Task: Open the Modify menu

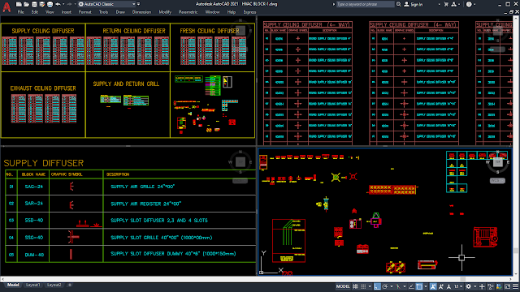Action: click(x=165, y=12)
